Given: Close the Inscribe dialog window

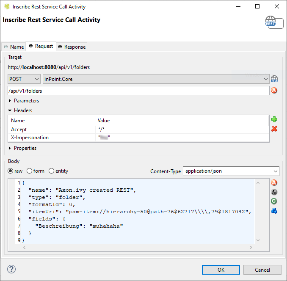Looking at the screenshot, I should 277,6.
